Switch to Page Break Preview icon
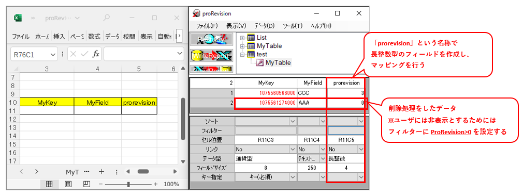This screenshot has height=196, width=523. click(x=86, y=184)
